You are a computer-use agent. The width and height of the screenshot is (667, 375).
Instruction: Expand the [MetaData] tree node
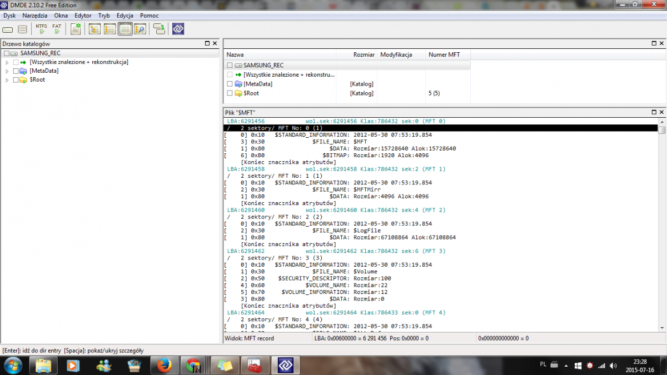pos(7,71)
